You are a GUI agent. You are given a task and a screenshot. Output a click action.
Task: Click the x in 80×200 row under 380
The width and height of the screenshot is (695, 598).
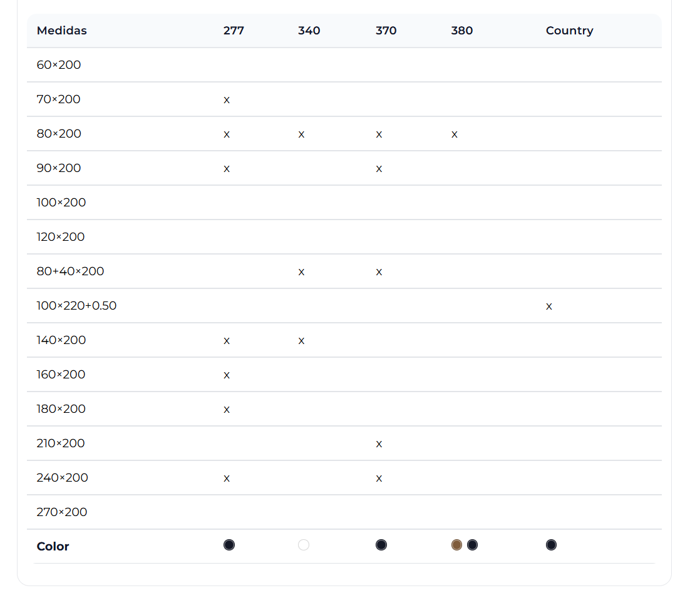(x=455, y=134)
